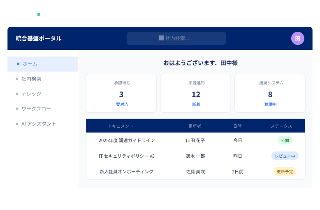Open IT セキュリティポリシー v3 document
Screen dimensions: 320x210
[127, 156]
